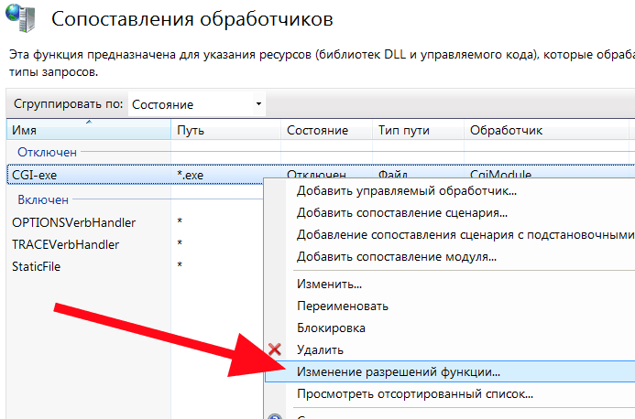
Task: Click the red X delete icon in the context menu
Action: click(x=273, y=349)
